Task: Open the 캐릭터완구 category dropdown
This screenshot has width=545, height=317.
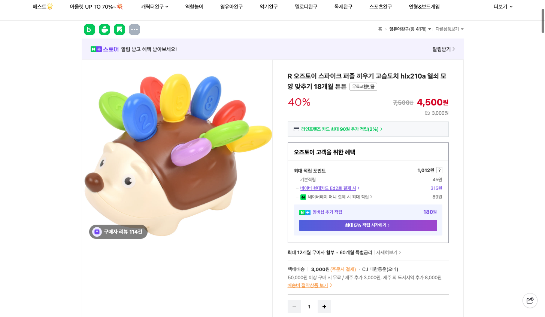Action: [155, 6]
